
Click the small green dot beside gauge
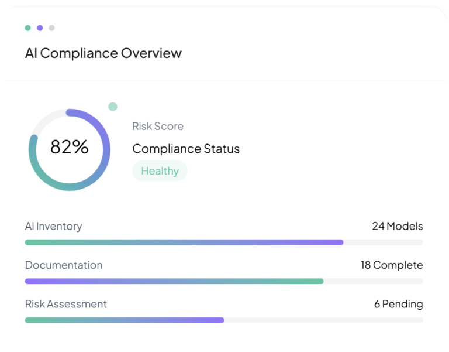click(x=113, y=107)
